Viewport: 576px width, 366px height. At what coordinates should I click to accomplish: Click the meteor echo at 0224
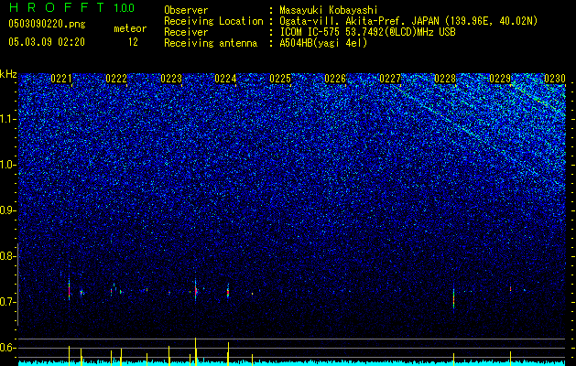pos(228,291)
